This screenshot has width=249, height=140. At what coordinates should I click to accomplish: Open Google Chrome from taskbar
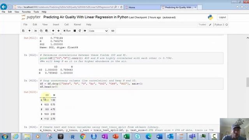82,136
